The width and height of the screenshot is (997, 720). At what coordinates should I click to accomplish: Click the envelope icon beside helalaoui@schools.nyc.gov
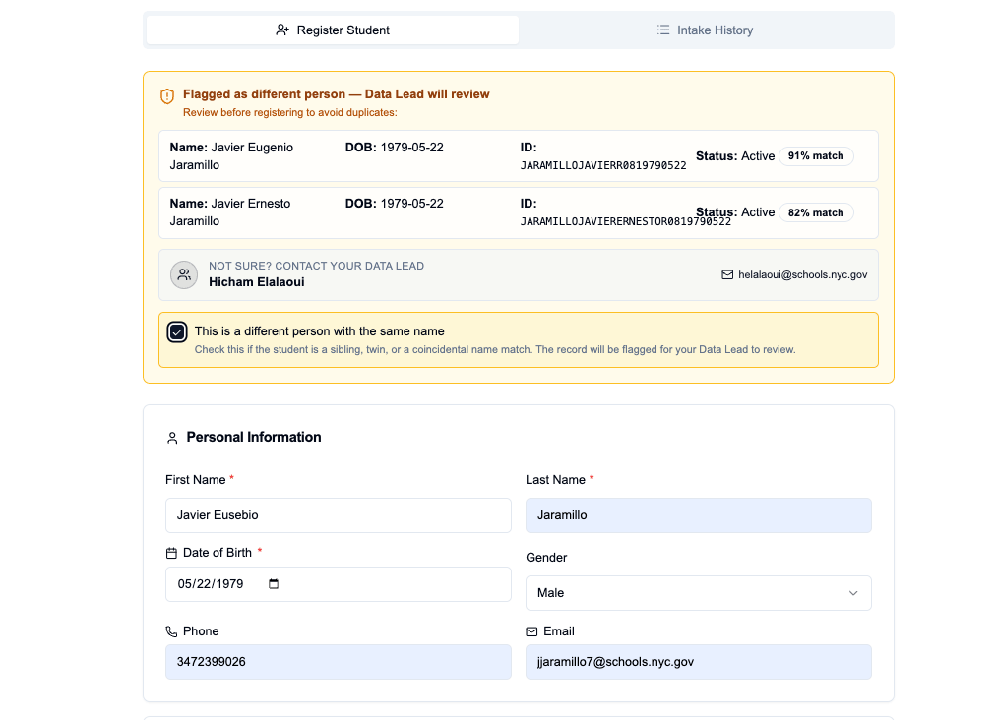[x=727, y=274]
